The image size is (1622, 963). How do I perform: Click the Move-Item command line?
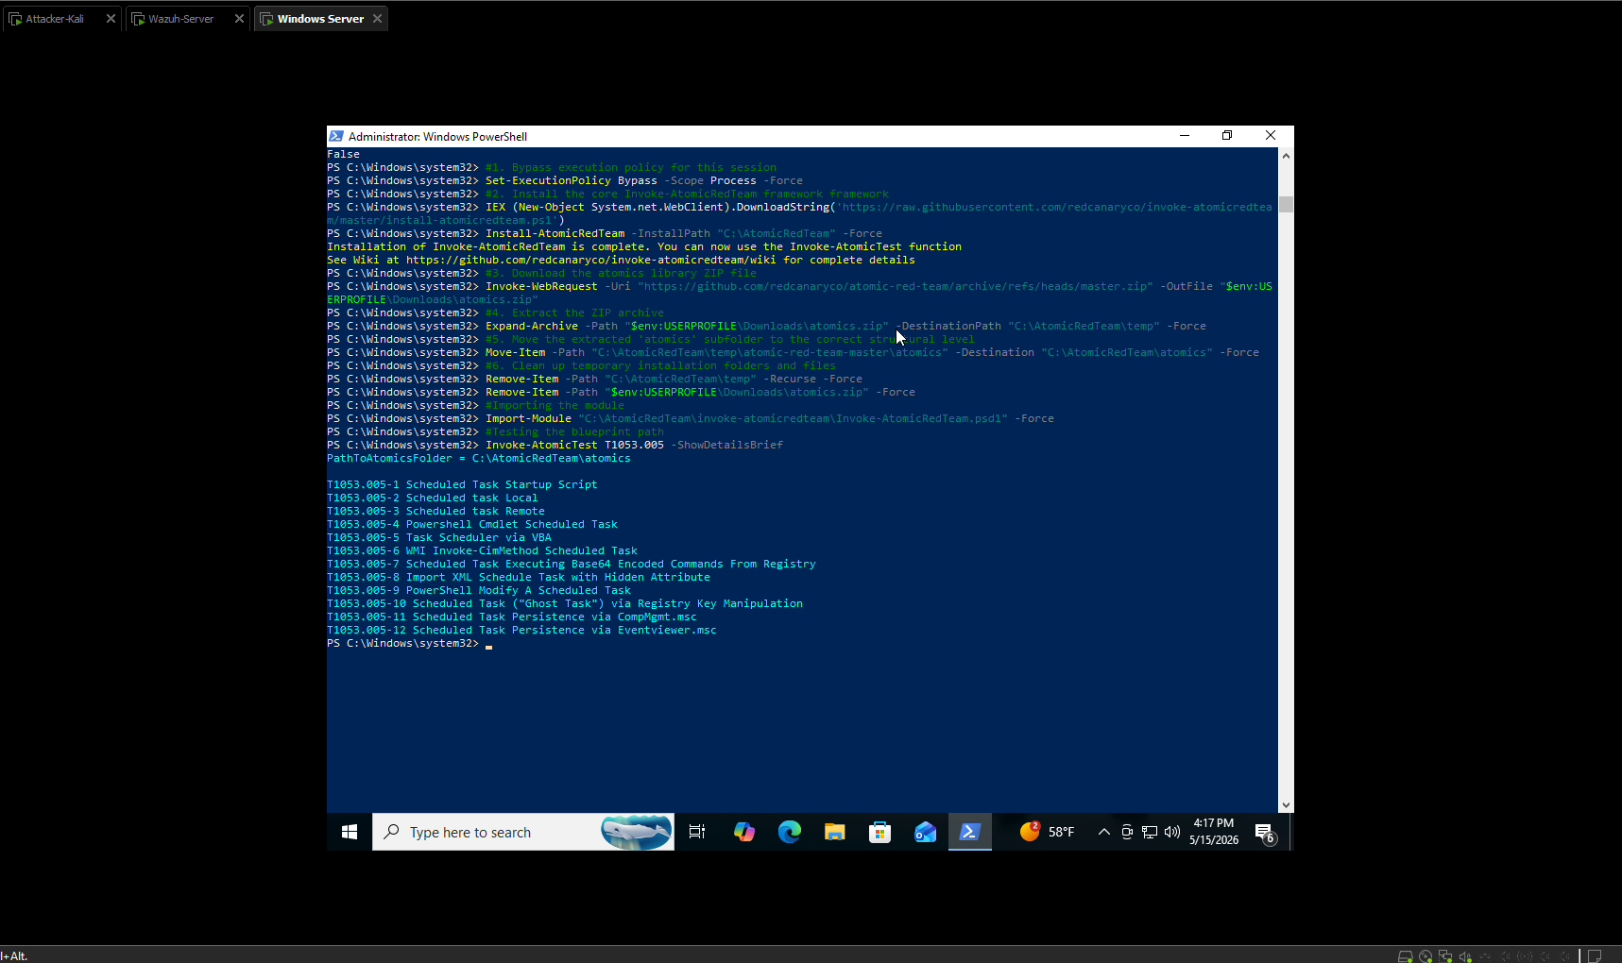(x=872, y=352)
